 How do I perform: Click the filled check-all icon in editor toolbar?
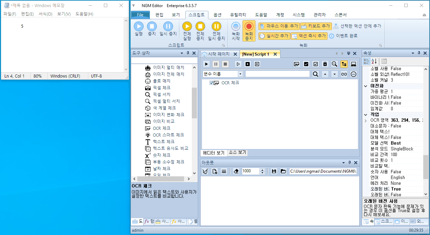[306, 64]
